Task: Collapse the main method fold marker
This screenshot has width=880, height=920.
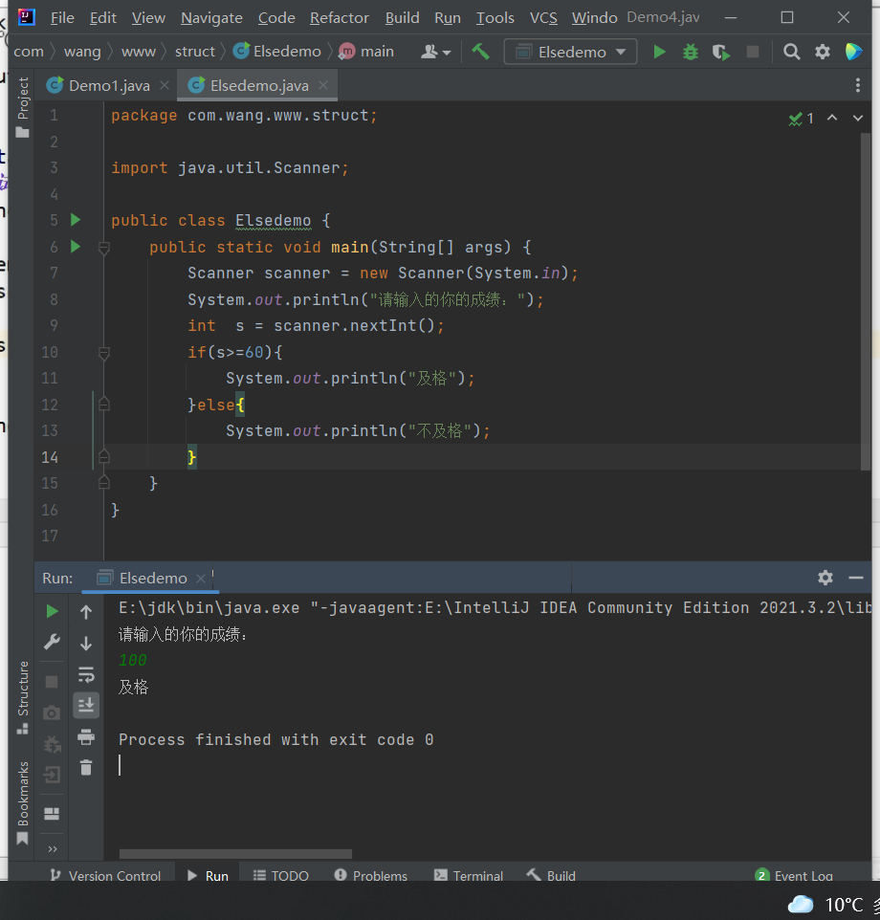Action: click(104, 249)
